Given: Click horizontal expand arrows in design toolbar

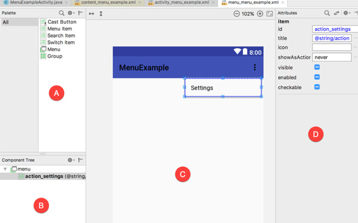Looking at the screenshot, I should pyautogui.click(x=91, y=14).
